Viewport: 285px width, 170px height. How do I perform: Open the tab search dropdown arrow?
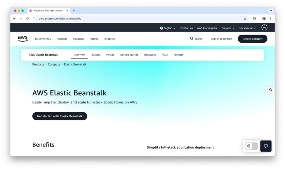tap(271, 11)
